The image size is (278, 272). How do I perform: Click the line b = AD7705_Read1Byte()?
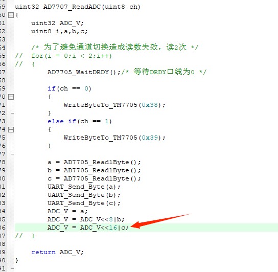click(x=94, y=170)
